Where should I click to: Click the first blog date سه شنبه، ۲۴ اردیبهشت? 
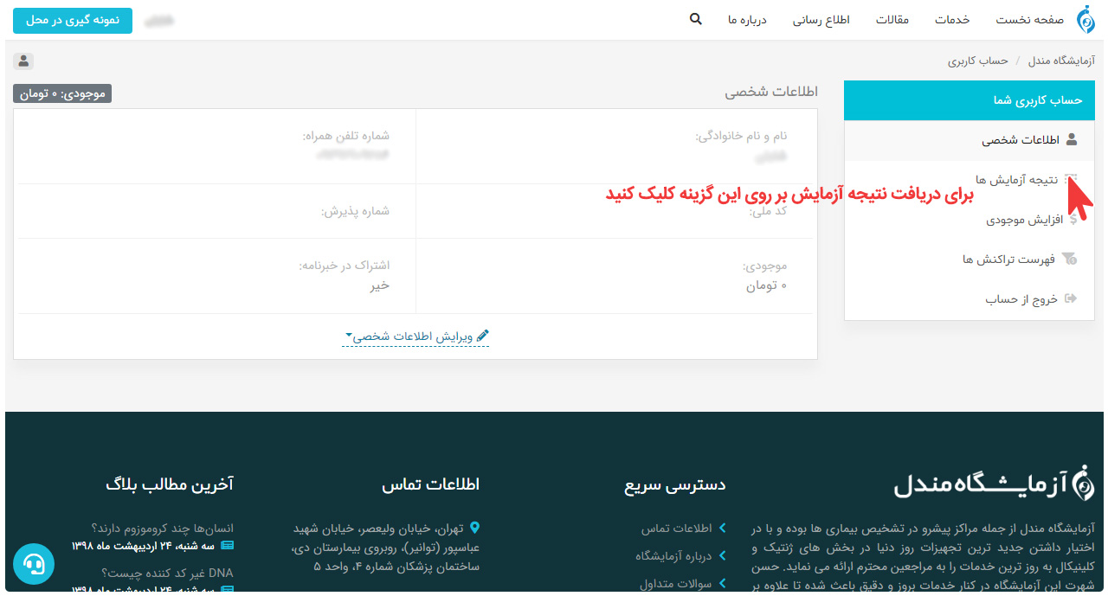(x=143, y=546)
